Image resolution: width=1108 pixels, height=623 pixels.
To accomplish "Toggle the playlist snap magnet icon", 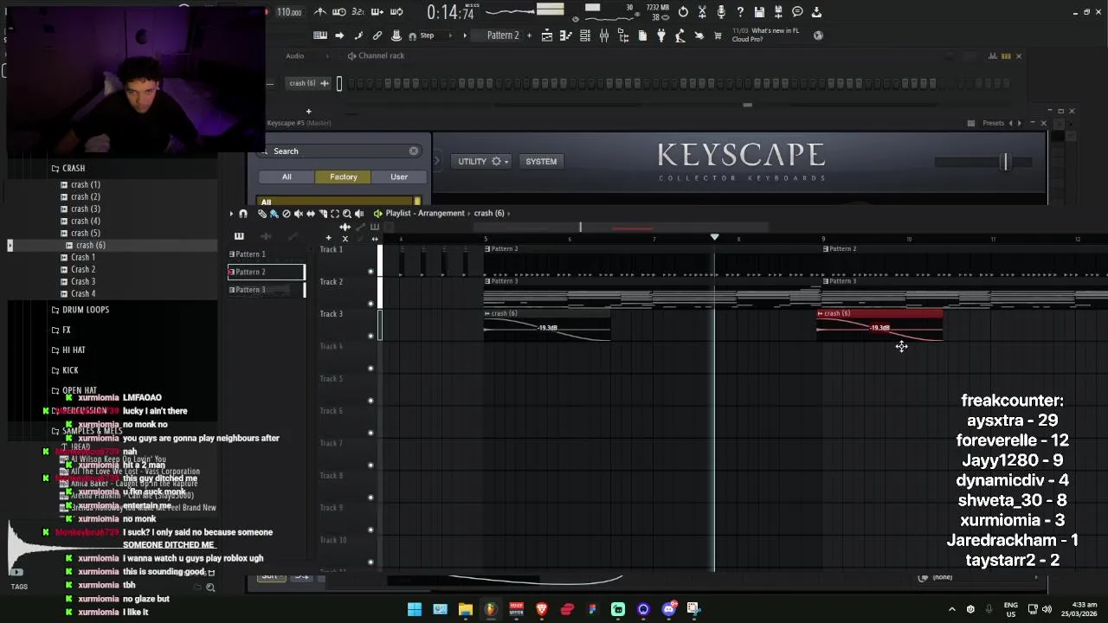I will point(242,214).
